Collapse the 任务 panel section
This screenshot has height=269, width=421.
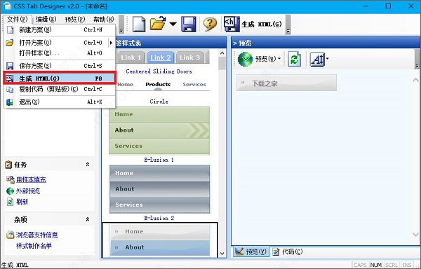tap(88, 165)
